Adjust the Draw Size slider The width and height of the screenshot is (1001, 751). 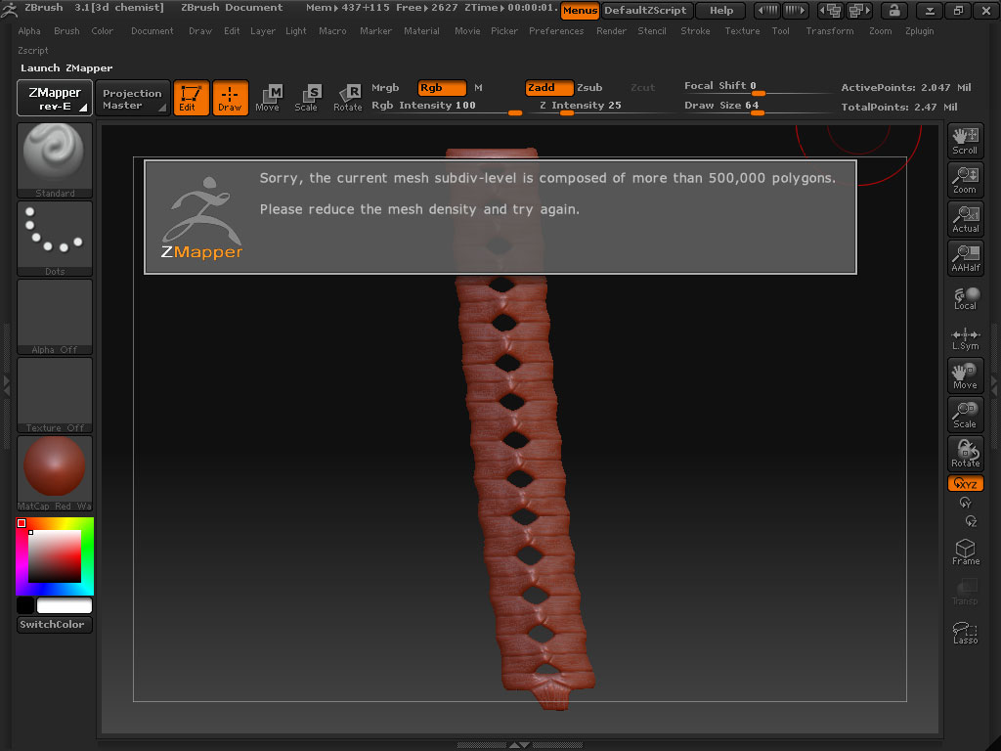757,107
